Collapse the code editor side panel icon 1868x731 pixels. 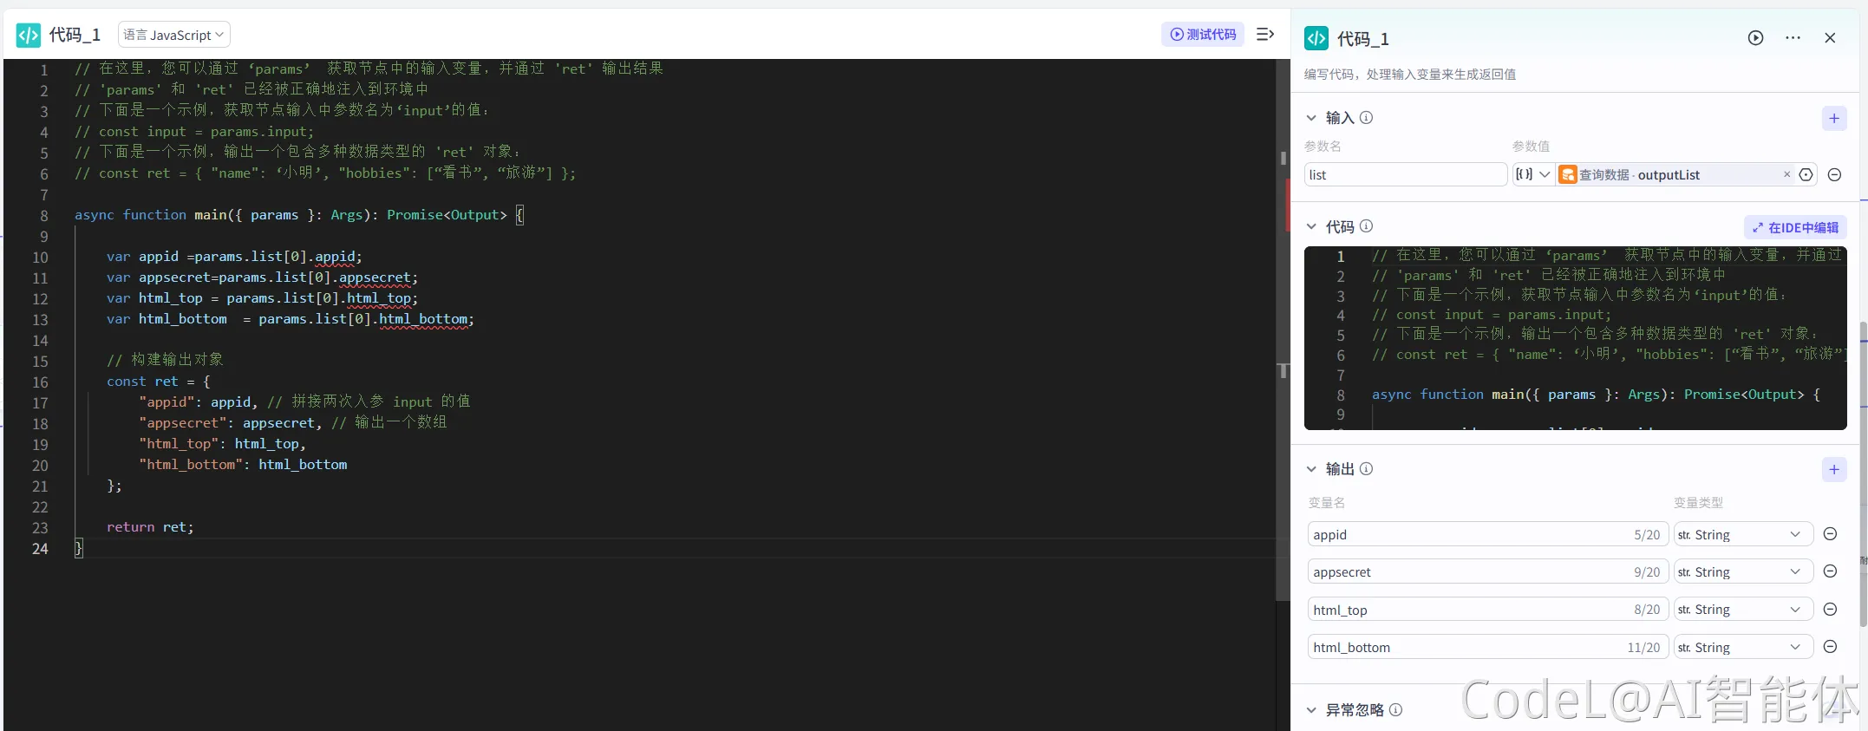1265,35
